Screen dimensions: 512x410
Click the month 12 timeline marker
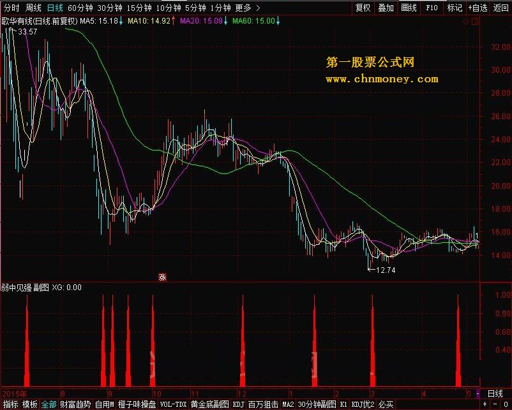[x=241, y=393]
